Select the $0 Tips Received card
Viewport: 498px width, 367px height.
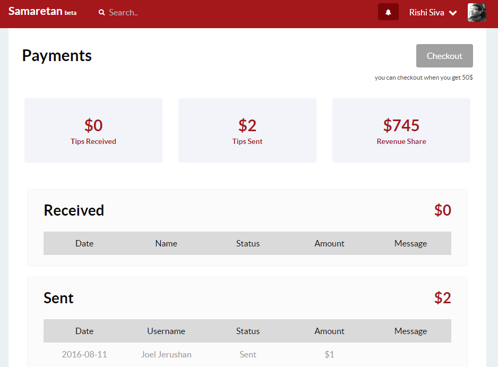(93, 130)
